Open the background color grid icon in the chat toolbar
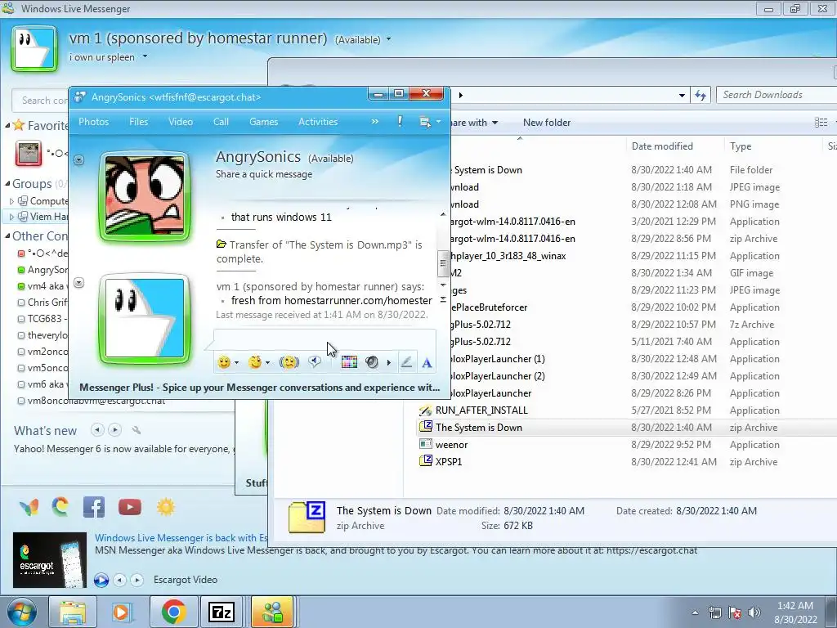Viewport: 837px width, 628px height. 349,362
